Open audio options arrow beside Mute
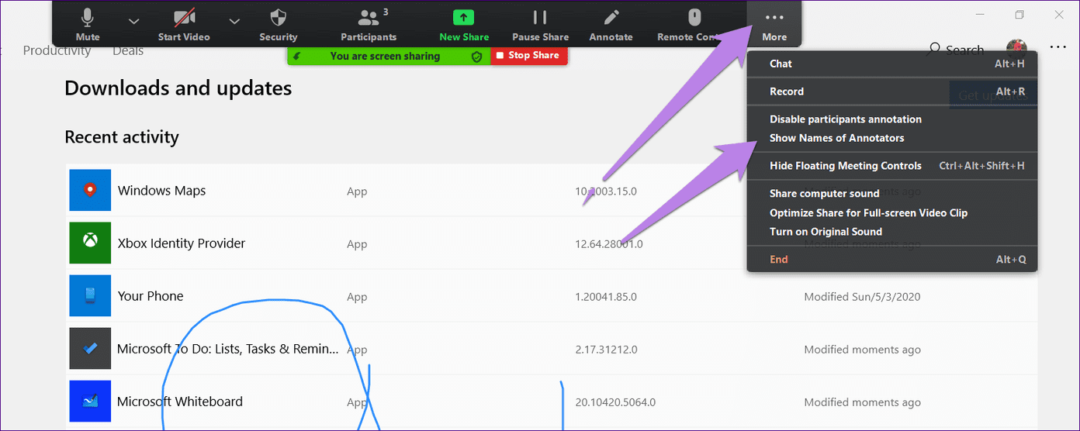The height and width of the screenshot is (431, 1080). pos(133,21)
